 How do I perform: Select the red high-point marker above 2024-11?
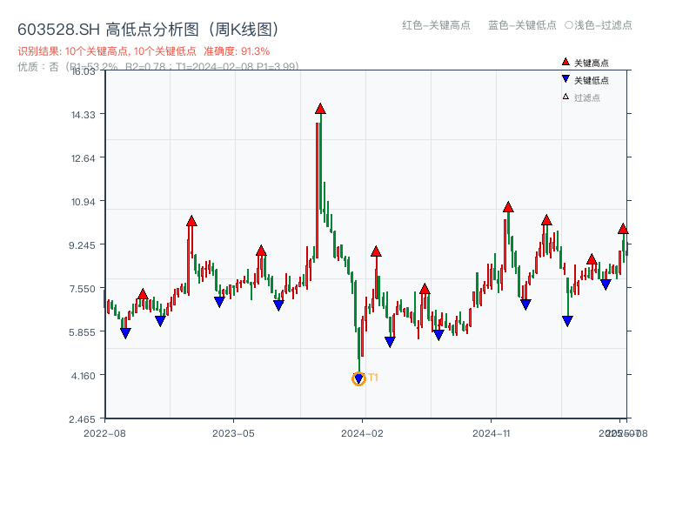pyautogui.click(x=507, y=208)
